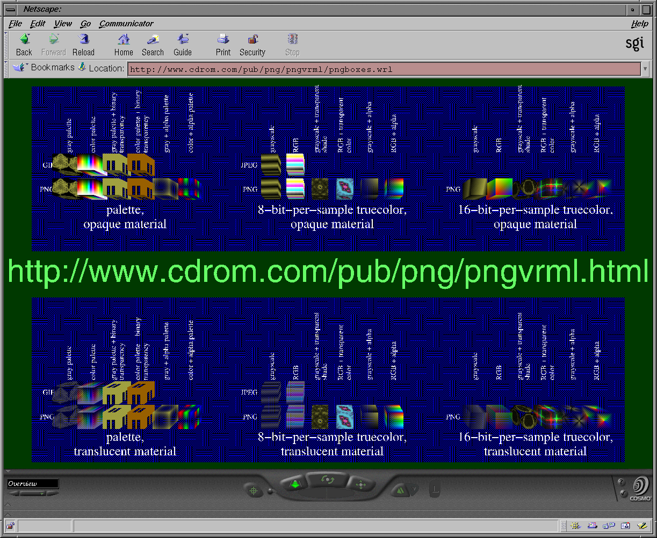Click the Bookmarks label
The image size is (657, 538).
(x=53, y=67)
